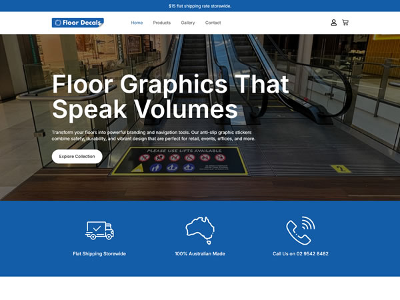
Task: Click Call Us on 02 9542 8482
Action: (301, 253)
